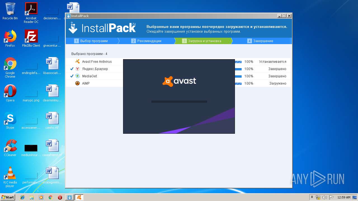The height and width of the screenshot is (201, 358).
Task: Click 'Выбрано программ - 4' label
Action: coord(89,54)
